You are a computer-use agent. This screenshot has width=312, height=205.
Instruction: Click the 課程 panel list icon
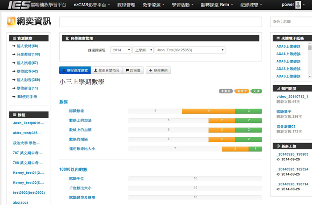[14, 115]
